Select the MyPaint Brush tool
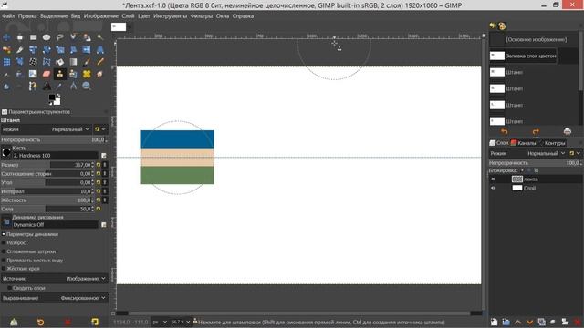This screenshot has height=328, width=584. tap(33, 74)
